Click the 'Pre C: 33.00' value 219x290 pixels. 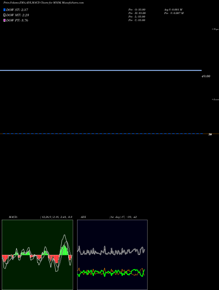137,20
